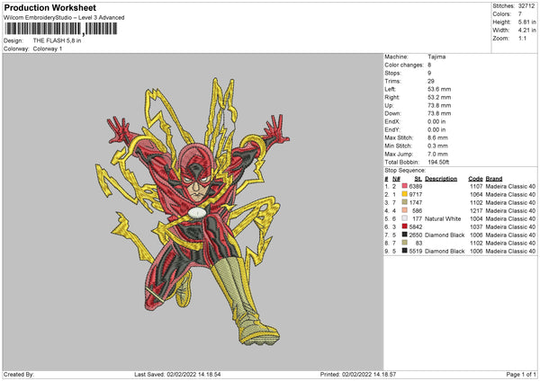Click the Colors value '7'
540x381 pixels.
point(520,14)
